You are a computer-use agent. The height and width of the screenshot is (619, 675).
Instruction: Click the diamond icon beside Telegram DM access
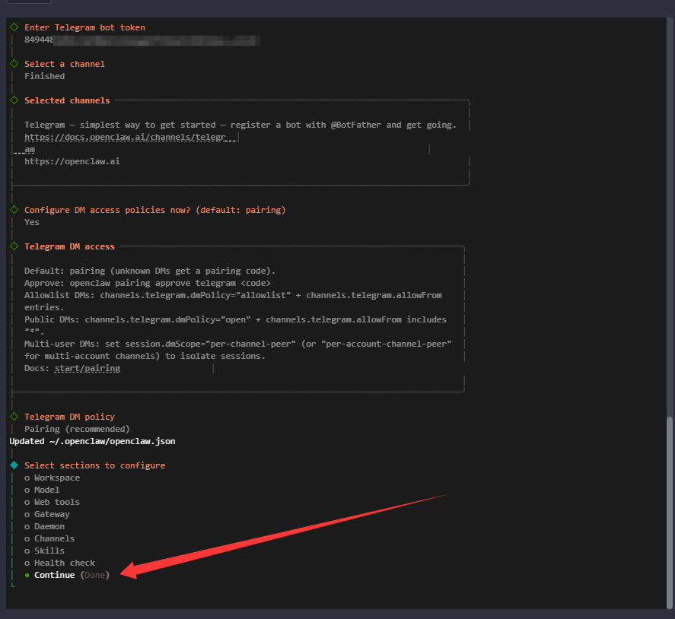click(x=14, y=246)
